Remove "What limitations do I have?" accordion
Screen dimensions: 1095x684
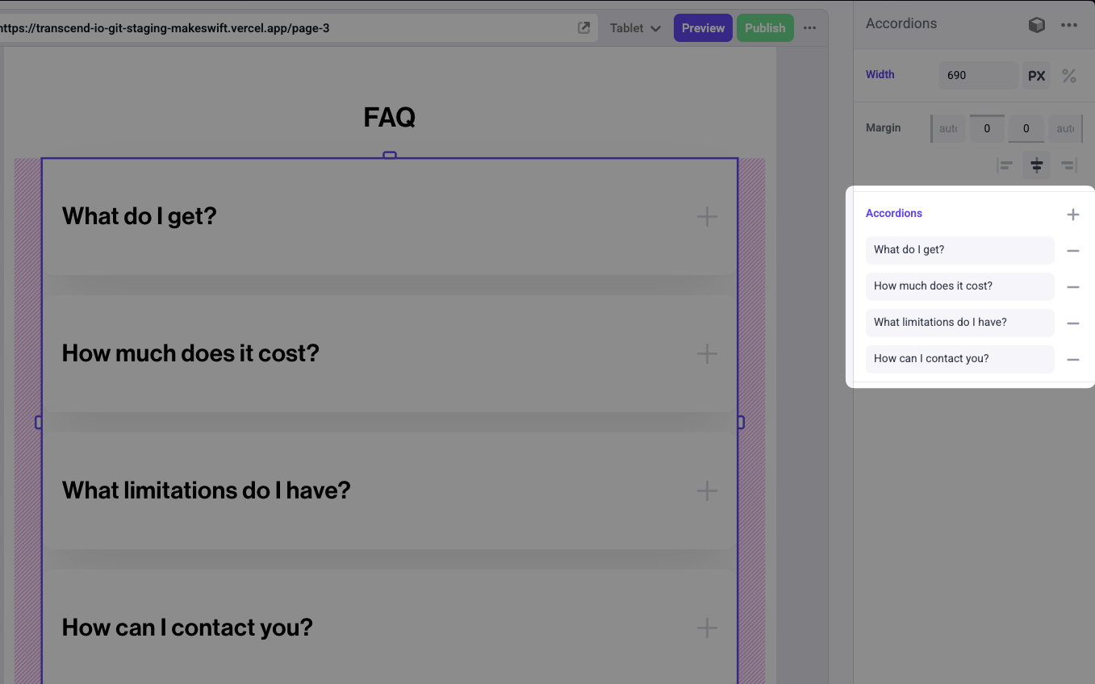[x=1072, y=323]
